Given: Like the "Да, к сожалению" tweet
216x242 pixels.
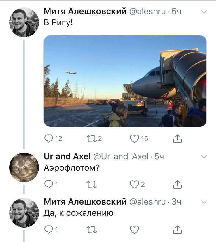Looking at the screenshot, I should pyautogui.click(x=134, y=230).
